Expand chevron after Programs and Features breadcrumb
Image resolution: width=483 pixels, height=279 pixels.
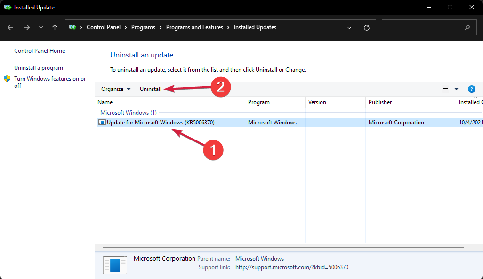228,27
